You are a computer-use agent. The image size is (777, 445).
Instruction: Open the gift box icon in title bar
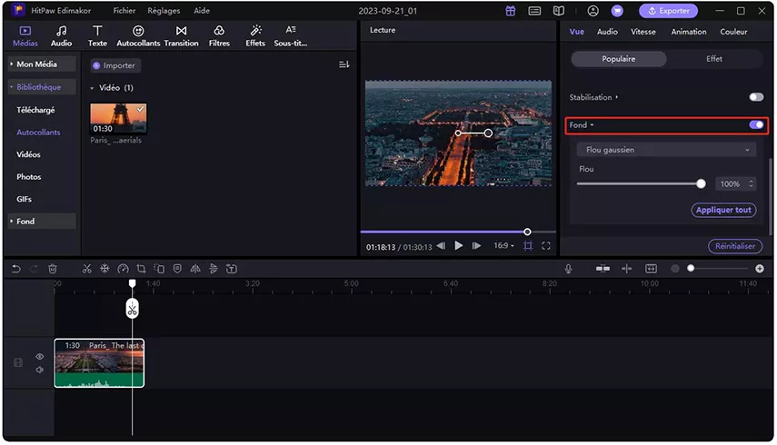click(511, 11)
